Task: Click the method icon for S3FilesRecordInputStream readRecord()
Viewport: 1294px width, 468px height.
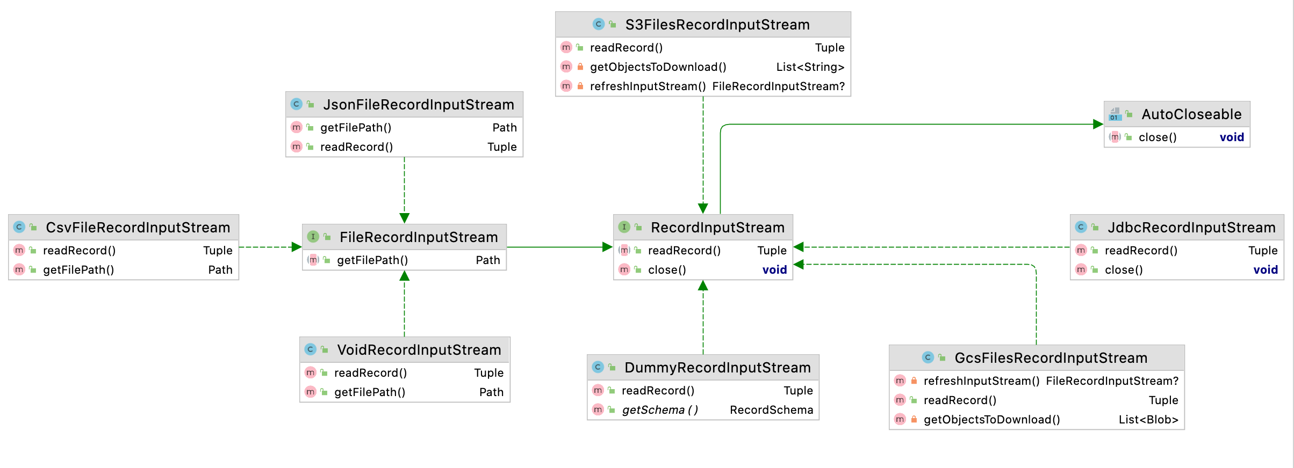Action: pos(566,47)
